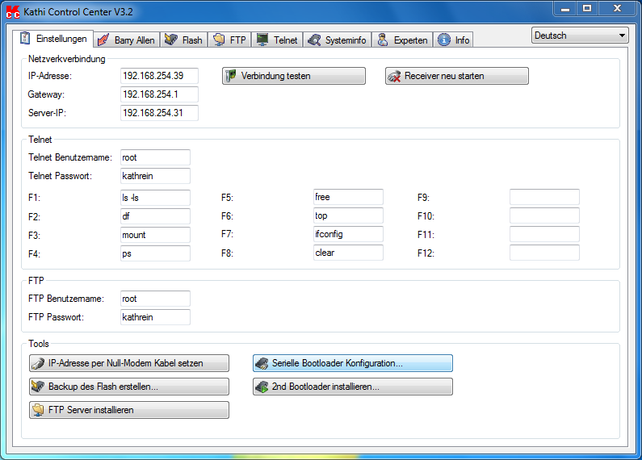
Task: Click the Flash tab chip icon
Action: coord(170,40)
